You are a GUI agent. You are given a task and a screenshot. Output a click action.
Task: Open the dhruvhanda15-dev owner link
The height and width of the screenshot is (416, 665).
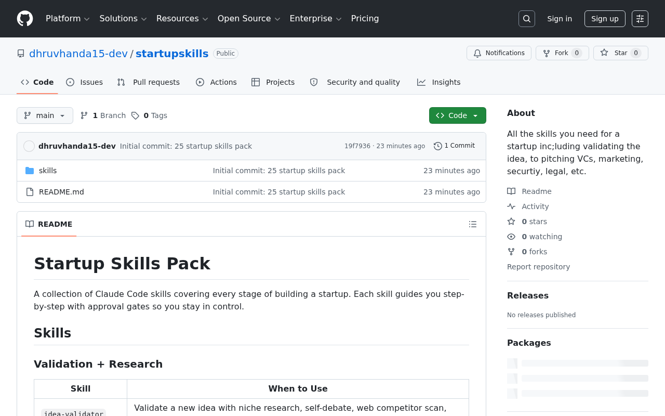click(78, 54)
